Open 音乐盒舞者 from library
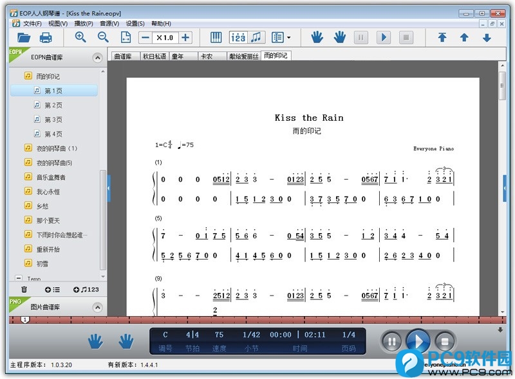The width and height of the screenshot is (515, 379). 51,177
